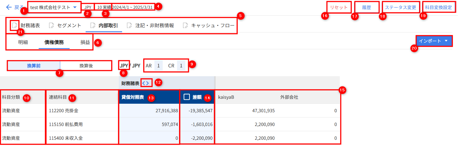Click the document icon beside 内部取引
The image size is (458, 148).
point(93,26)
